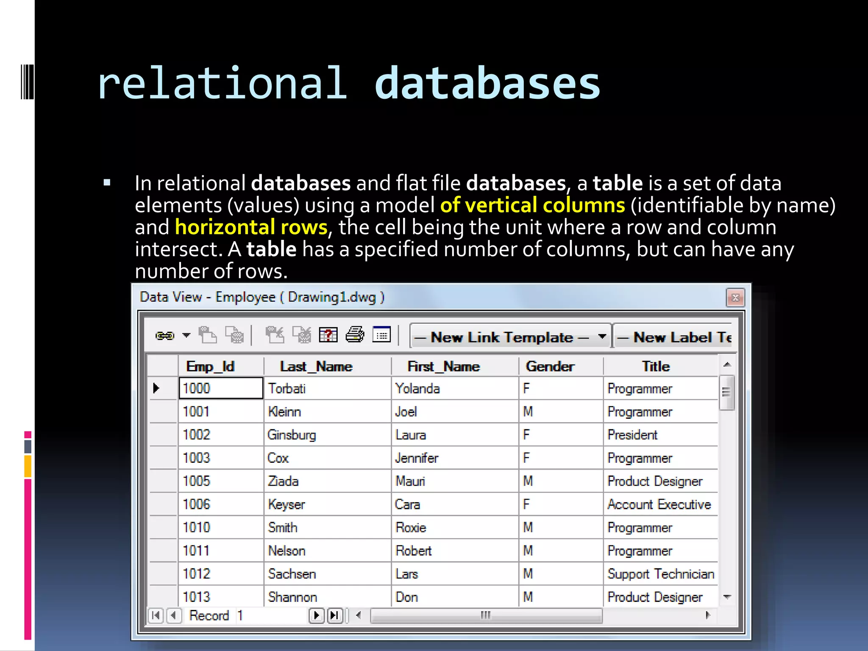Click the Emp_Id cell containing 1000
The height and width of the screenshot is (651, 868).
221,388
